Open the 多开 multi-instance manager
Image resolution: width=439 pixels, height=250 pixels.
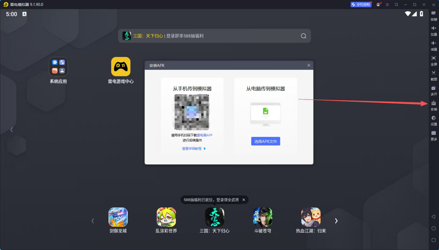(433, 90)
